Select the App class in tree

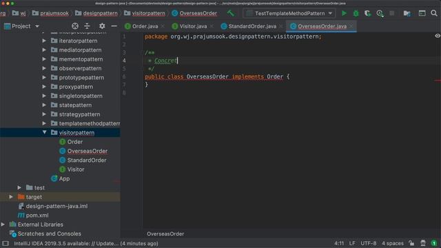click(64, 178)
